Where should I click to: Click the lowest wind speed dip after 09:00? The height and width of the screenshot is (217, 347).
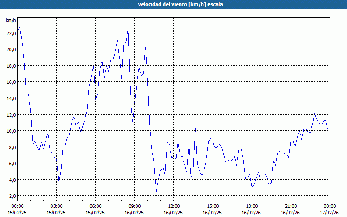click(157, 191)
